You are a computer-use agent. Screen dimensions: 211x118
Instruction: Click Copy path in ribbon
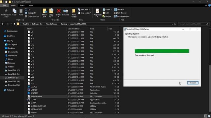30,13
